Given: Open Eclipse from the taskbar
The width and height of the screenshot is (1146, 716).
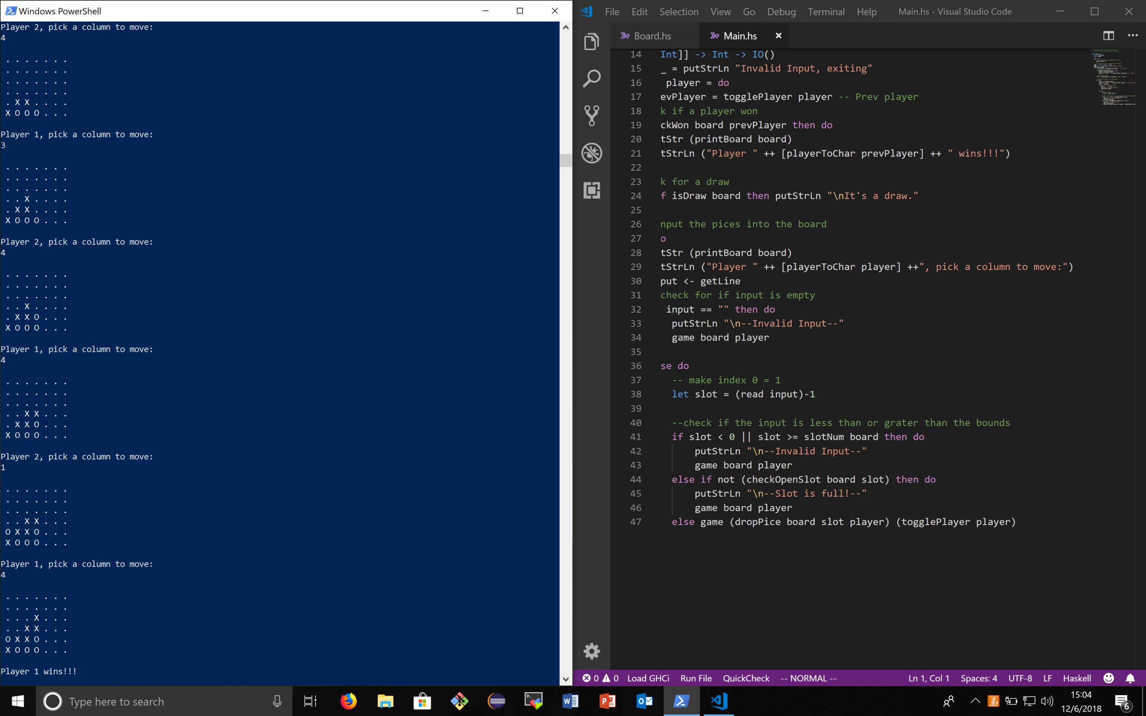Looking at the screenshot, I should 496,701.
